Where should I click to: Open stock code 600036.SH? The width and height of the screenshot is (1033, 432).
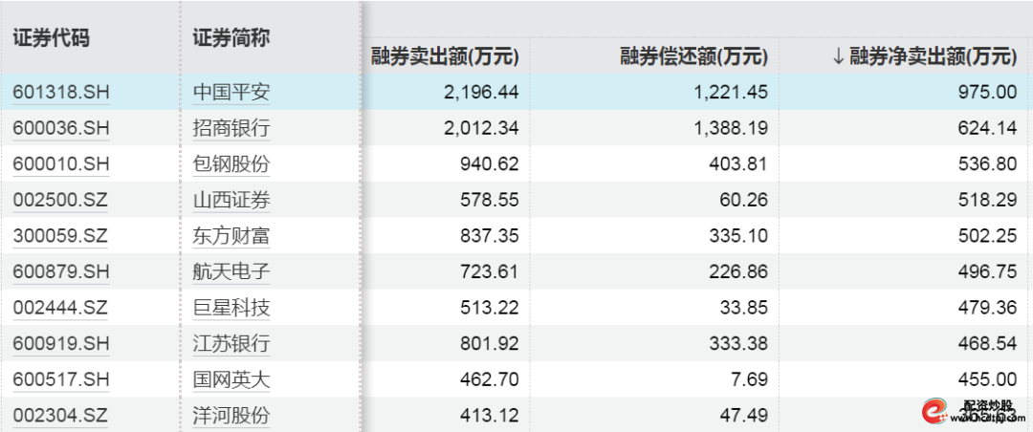61,128
